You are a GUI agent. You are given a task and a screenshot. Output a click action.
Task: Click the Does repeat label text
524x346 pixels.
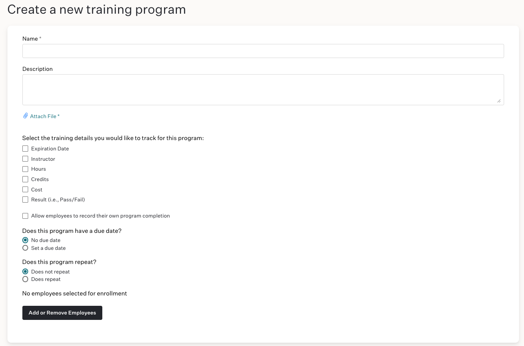46,279
